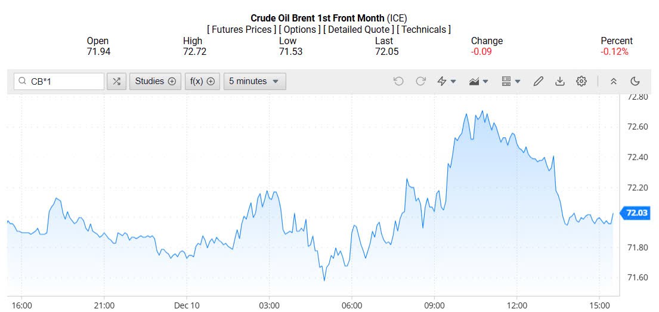
Task: Open the drawing pencil tool
Action: pyautogui.click(x=539, y=81)
